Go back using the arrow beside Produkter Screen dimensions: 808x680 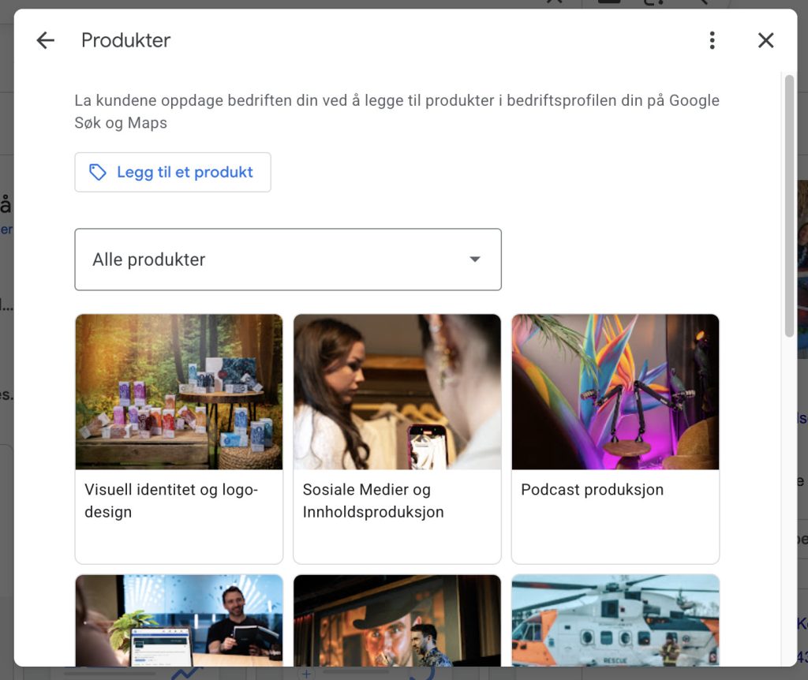[45, 40]
